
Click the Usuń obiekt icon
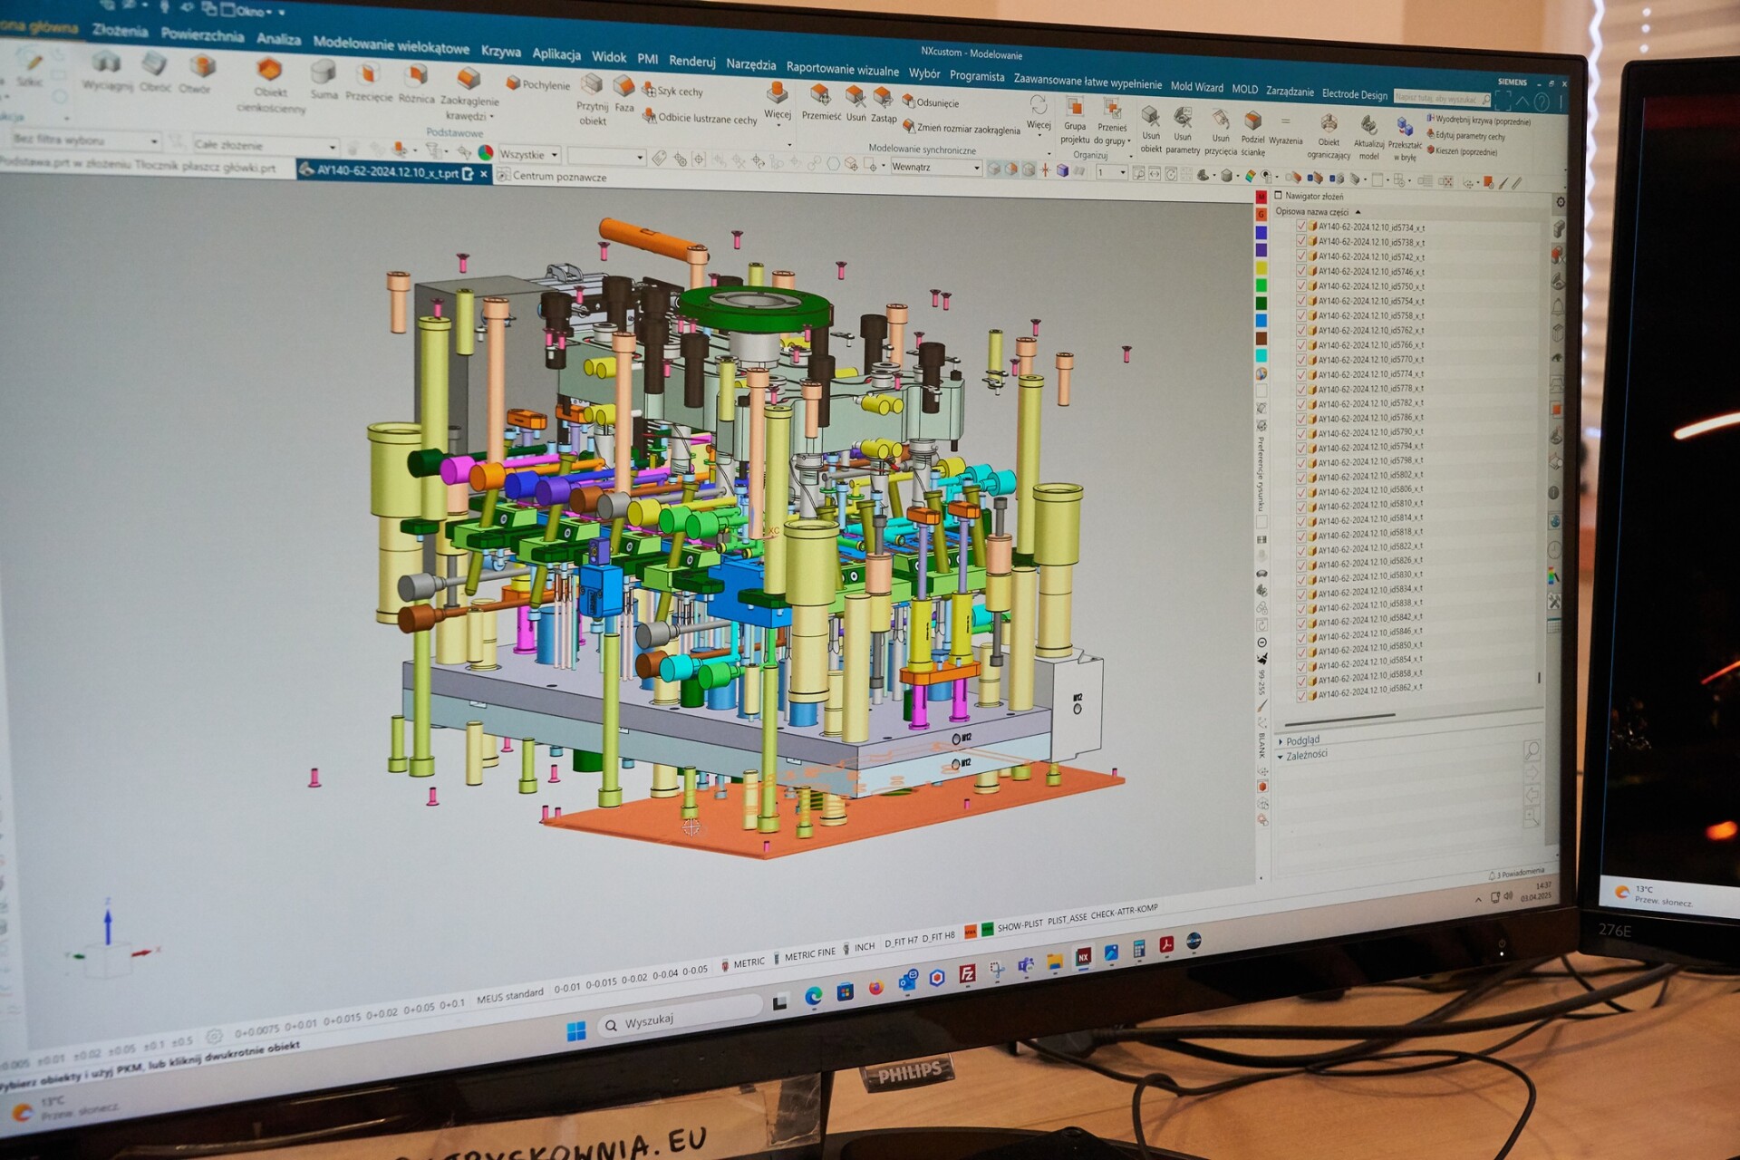[x=1150, y=118]
